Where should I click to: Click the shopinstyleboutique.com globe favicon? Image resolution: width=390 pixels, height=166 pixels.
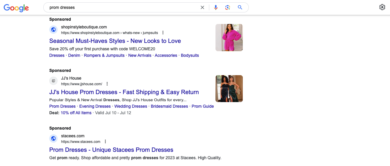pos(53,30)
